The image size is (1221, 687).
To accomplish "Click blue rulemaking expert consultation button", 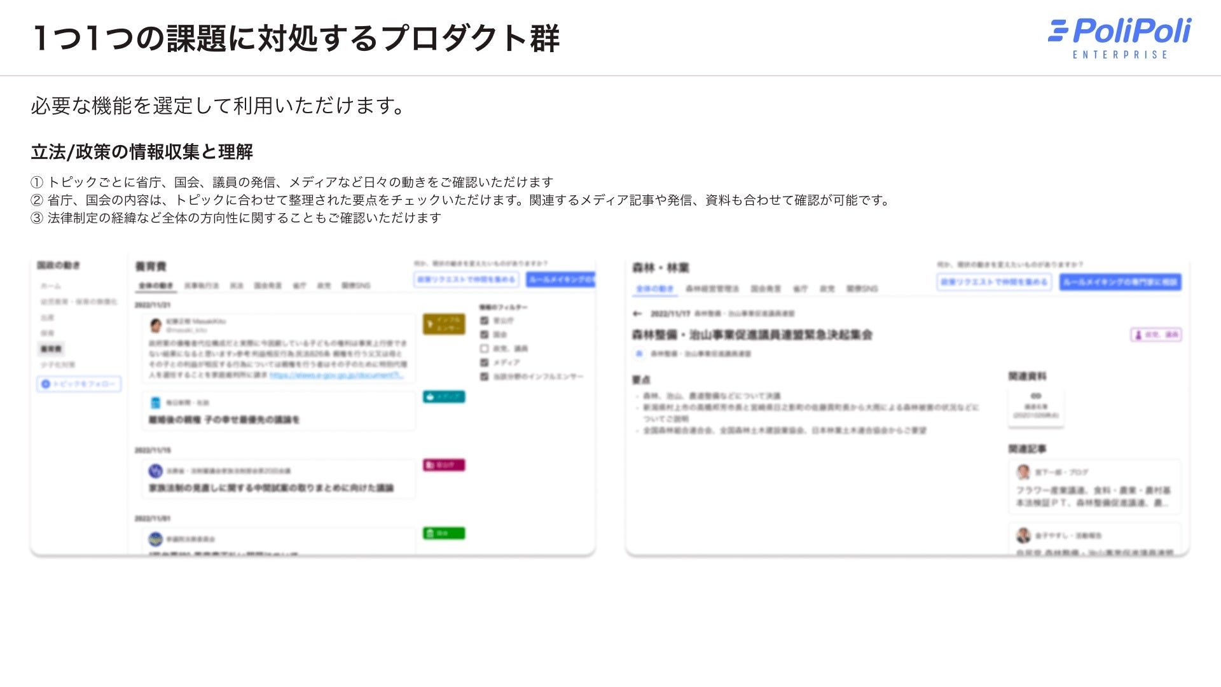I will (x=1120, y=282).
